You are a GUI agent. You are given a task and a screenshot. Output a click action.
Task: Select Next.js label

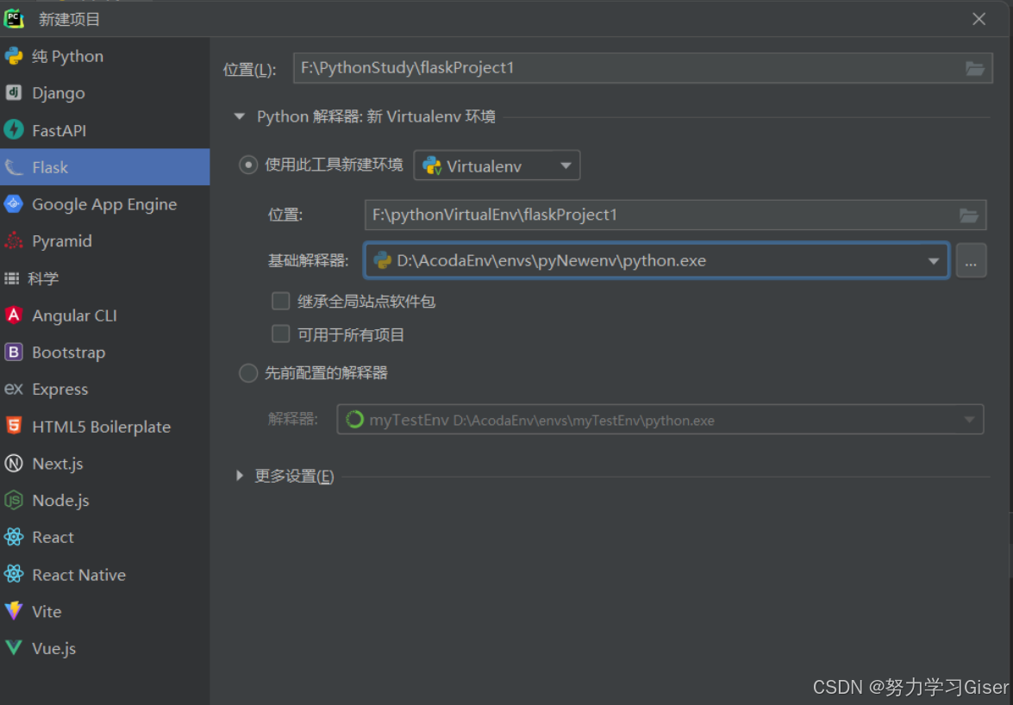point(58,464)
